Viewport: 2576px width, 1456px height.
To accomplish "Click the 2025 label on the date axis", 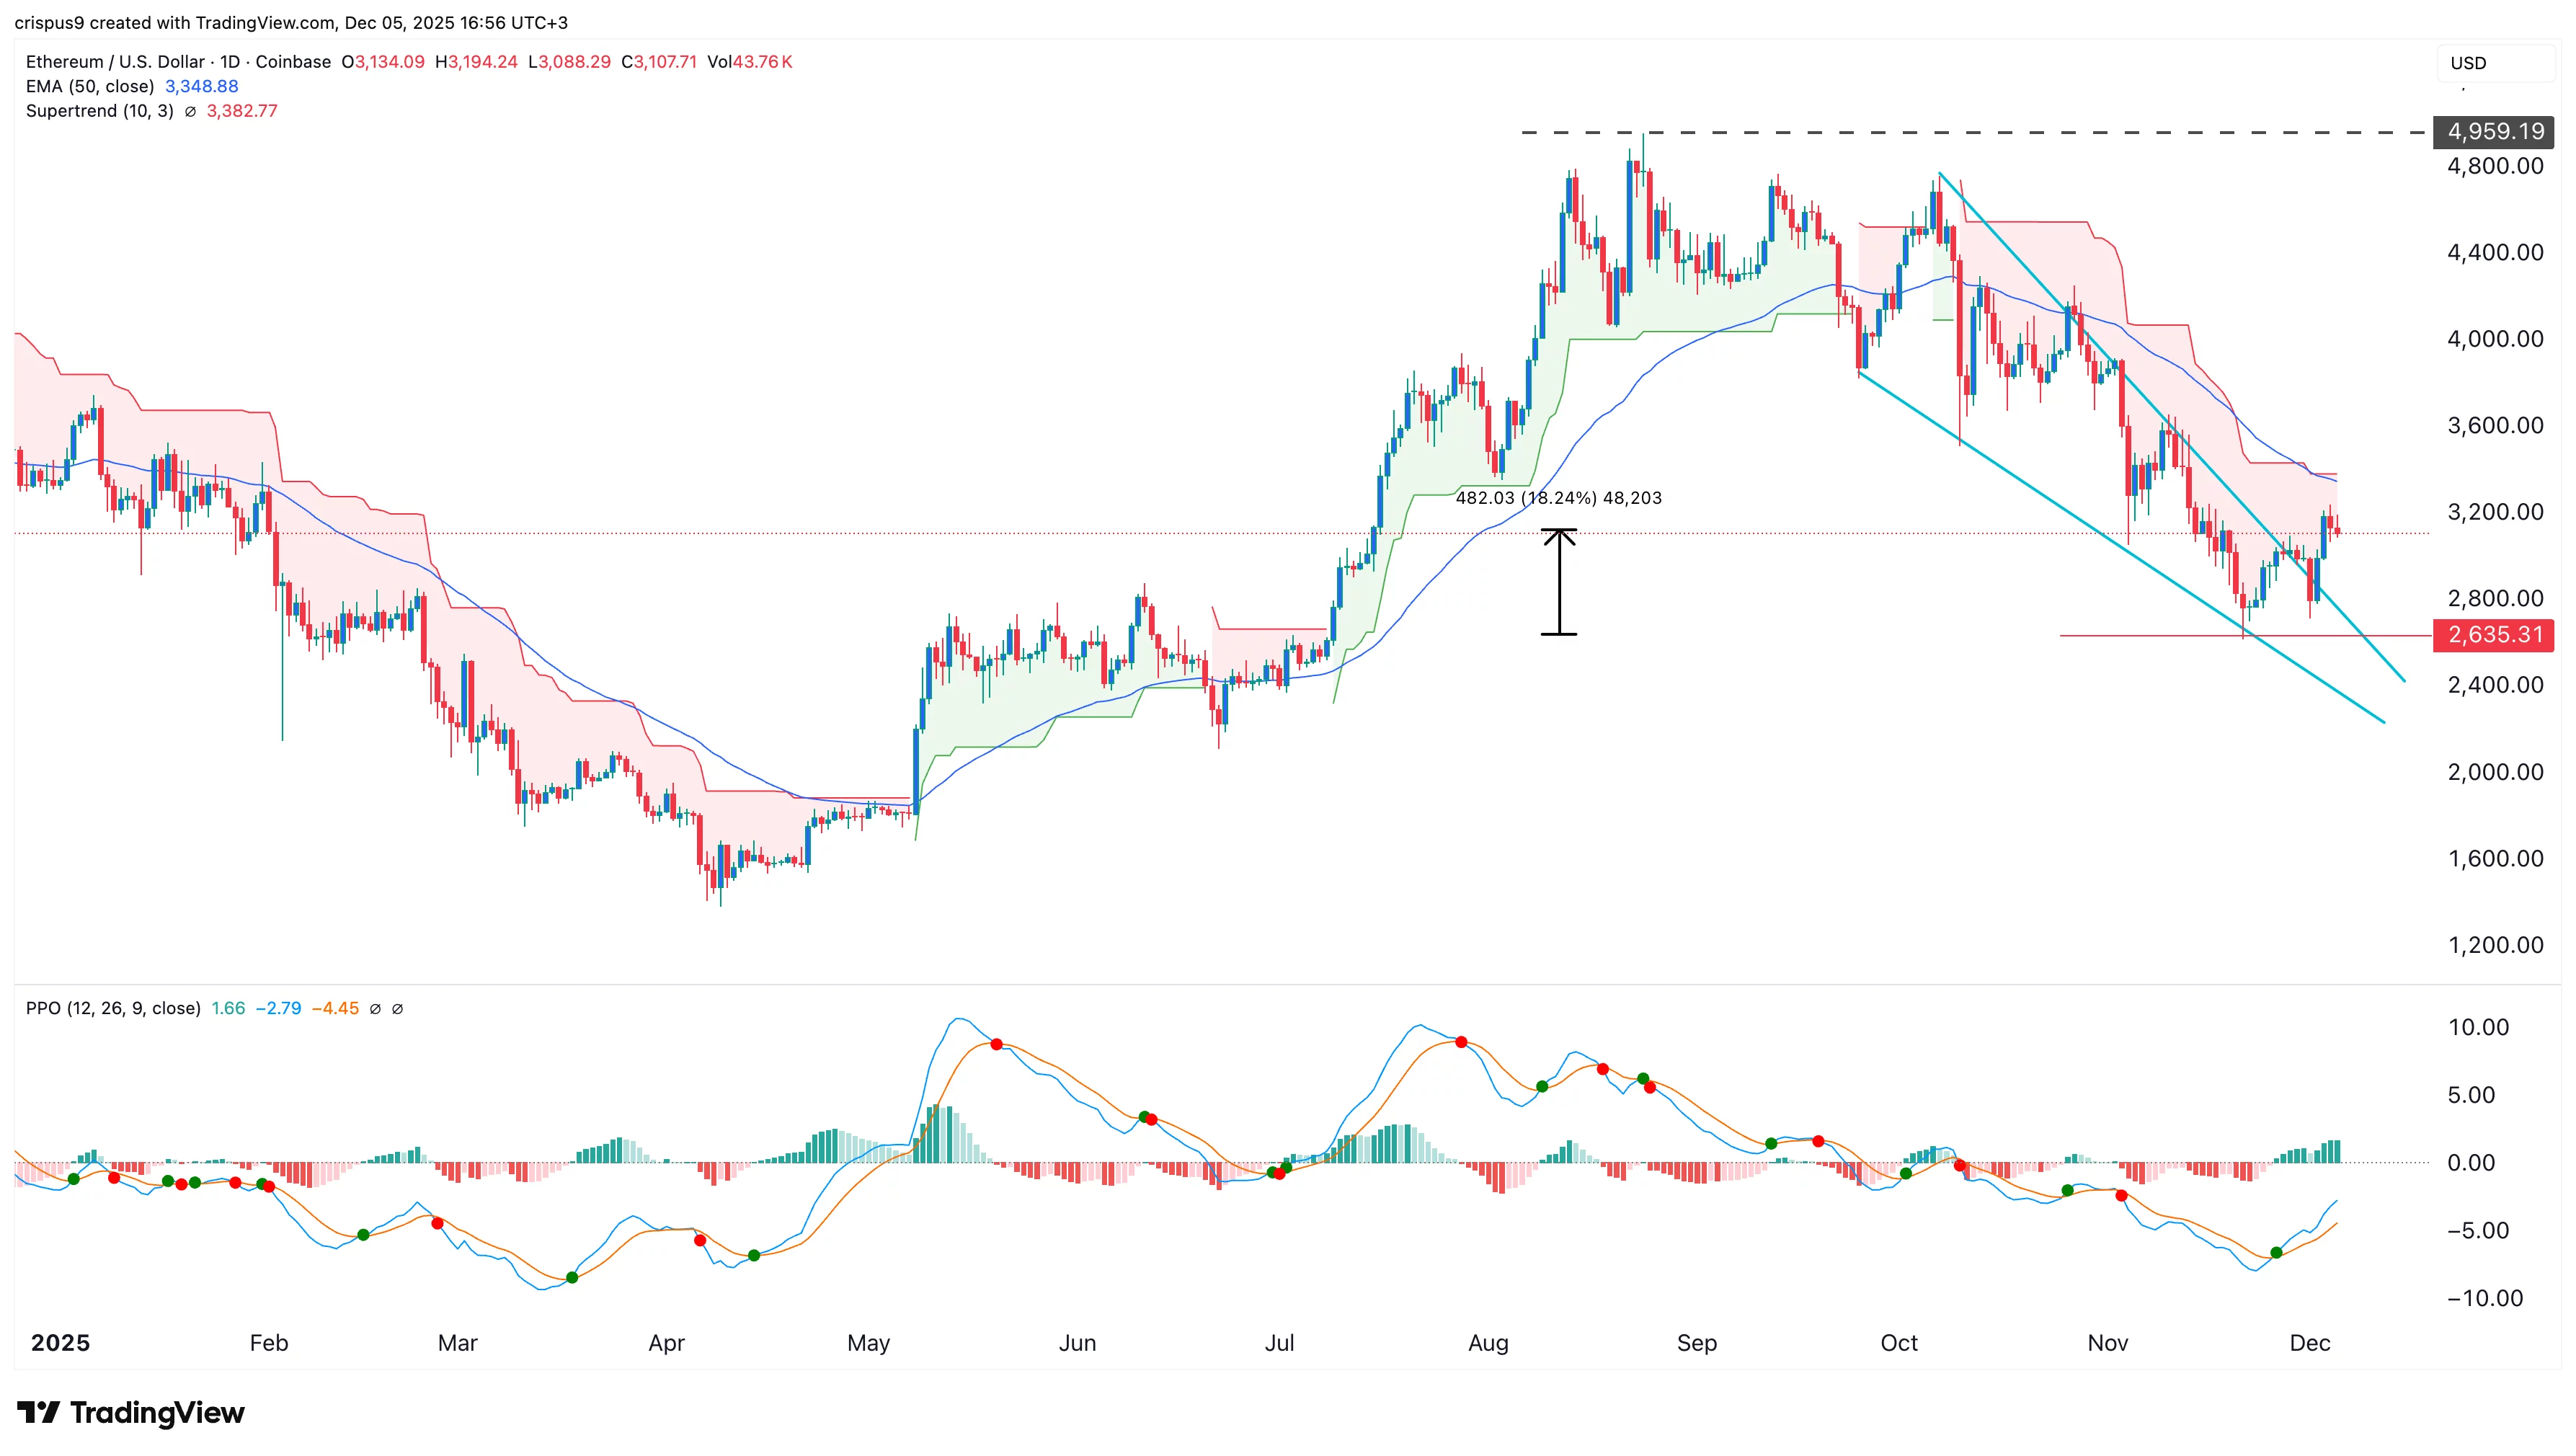I will point(61,1343).
